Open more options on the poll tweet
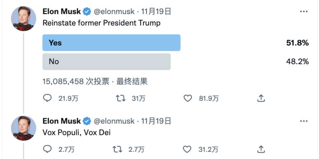 click(x=304, y=11)
